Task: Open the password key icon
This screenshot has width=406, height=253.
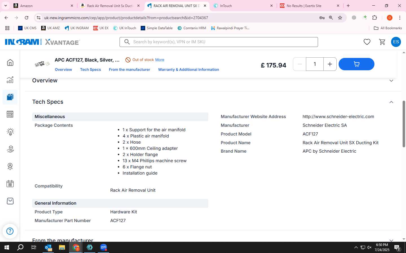Action: tap(322, 18)
